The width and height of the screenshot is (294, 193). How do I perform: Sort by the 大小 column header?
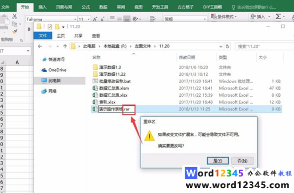coord(263,58)
